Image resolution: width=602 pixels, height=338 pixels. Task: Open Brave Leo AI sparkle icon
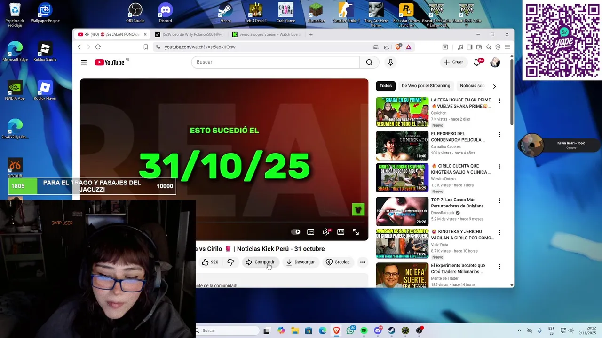[x=488, y=47]
